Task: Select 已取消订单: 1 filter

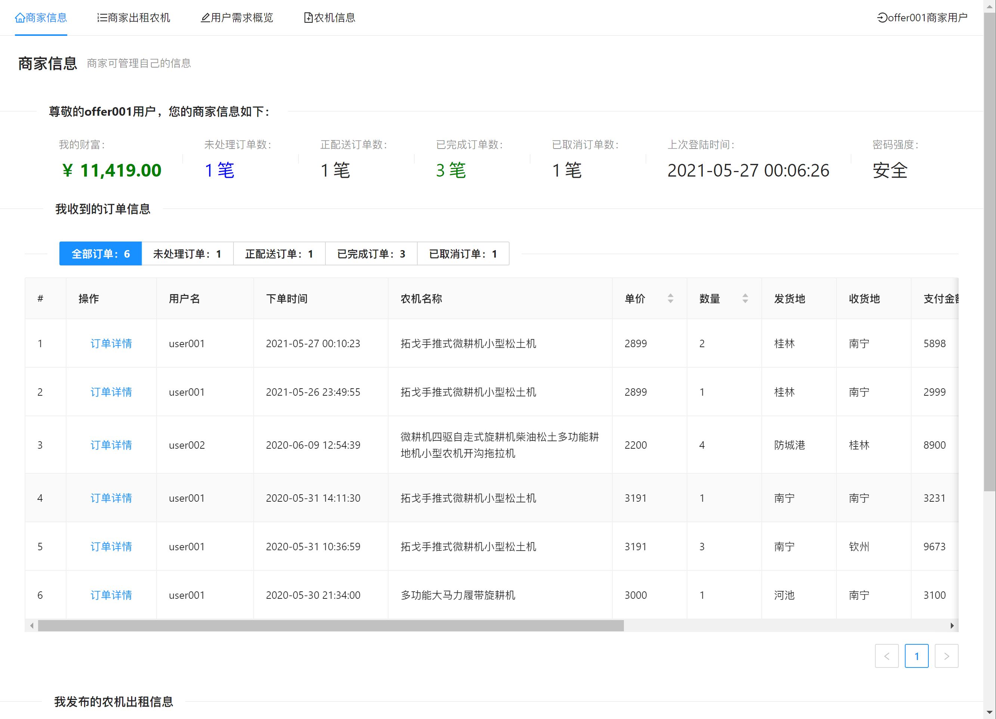Action: click(463, 254)
